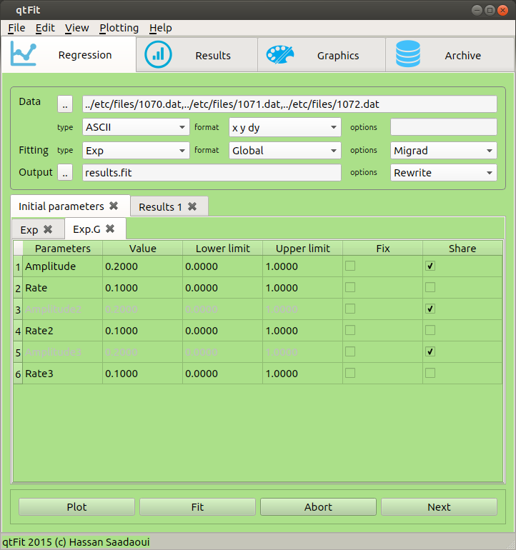Click the Abort button

click(x=318, y=507)
